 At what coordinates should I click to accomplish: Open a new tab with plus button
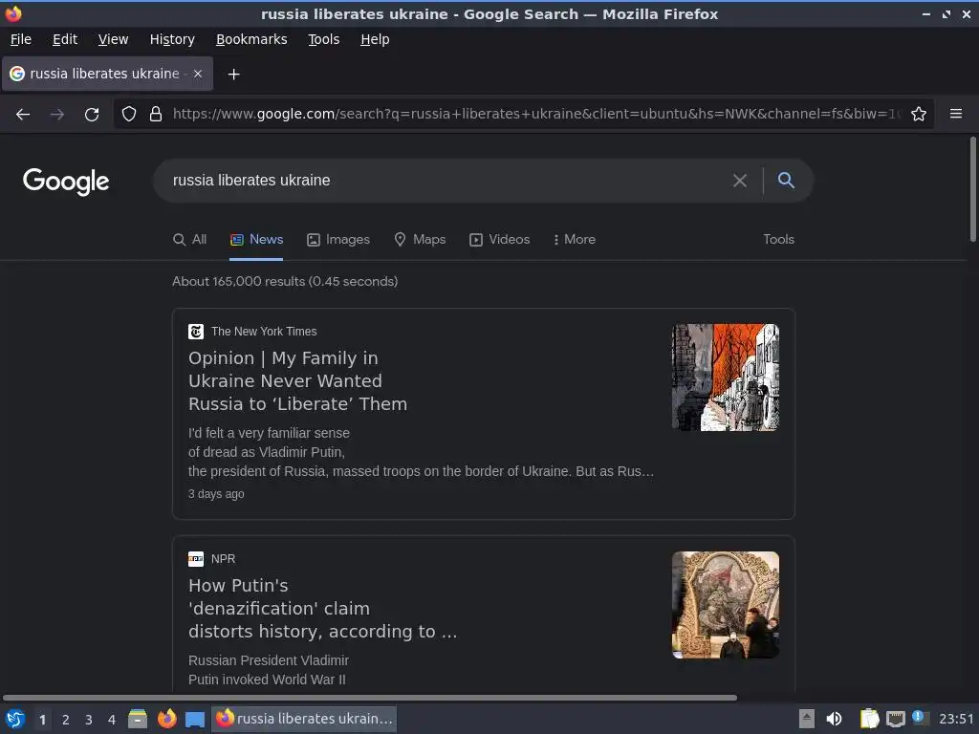(233, 75)
